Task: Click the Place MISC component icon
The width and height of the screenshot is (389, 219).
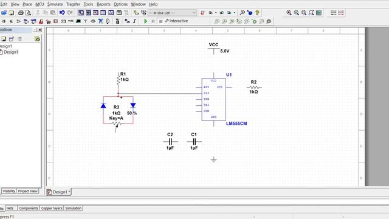Action: [x=71, y=21]
